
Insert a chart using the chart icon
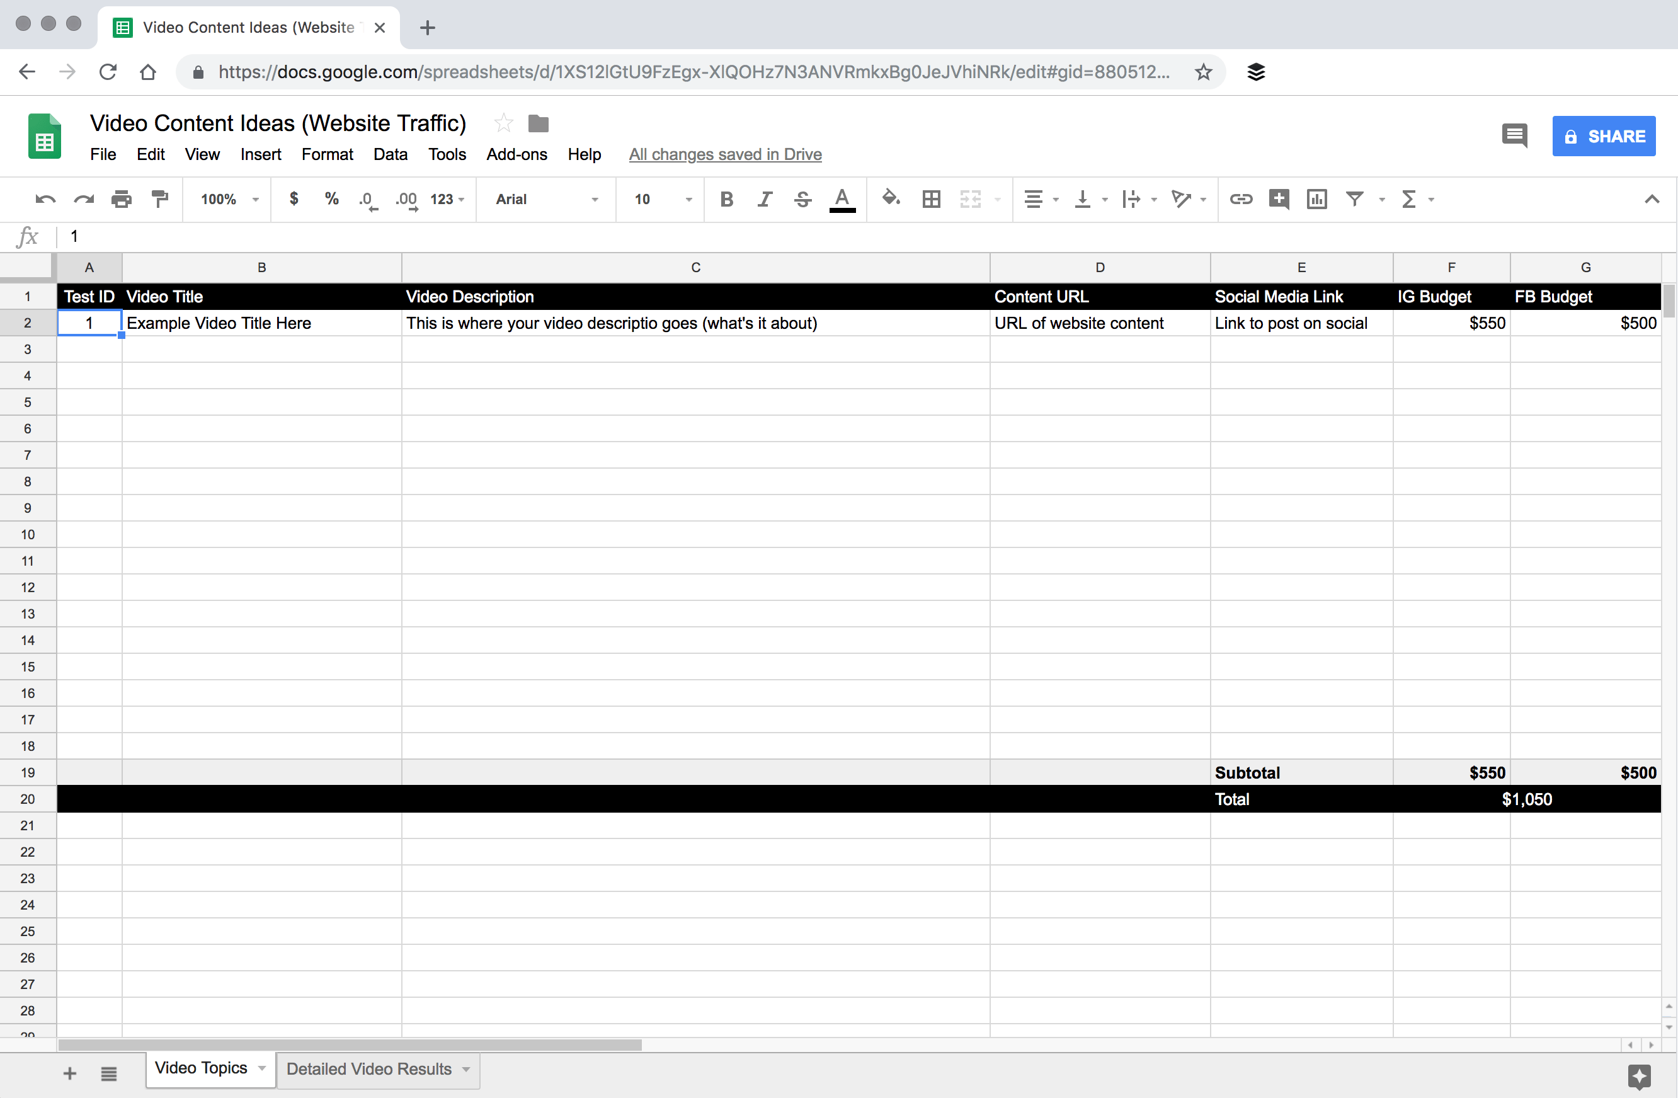[1316, 199]
